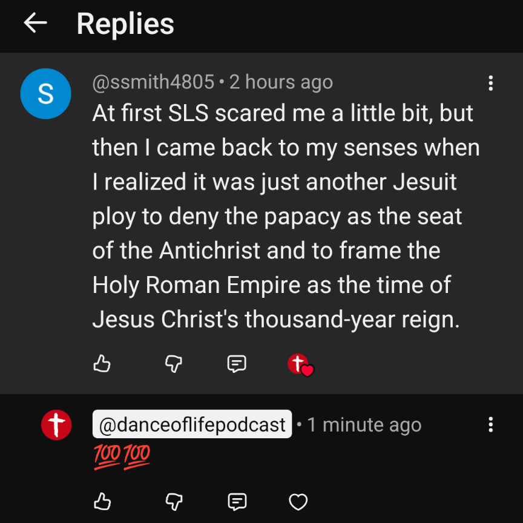Heart the @danceoflifepodcast reply

[x=298, y=502]
